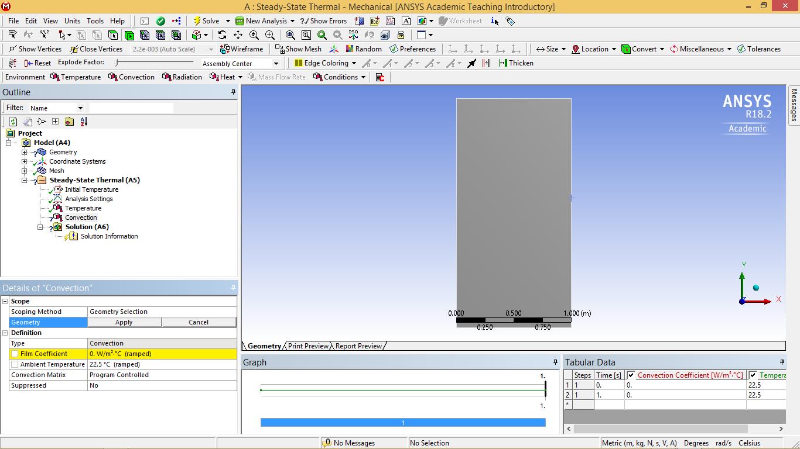Click the Explode Factor slider

[x=155, y=63]
